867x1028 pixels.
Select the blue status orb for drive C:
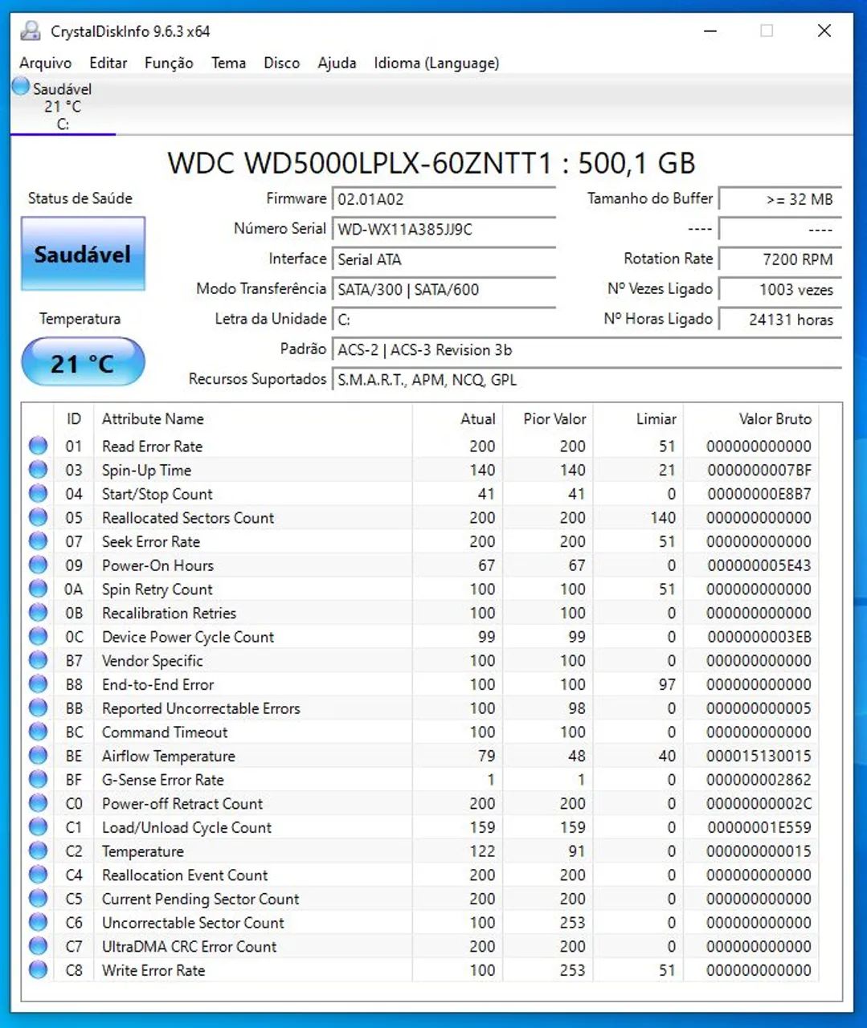point(21,86)
